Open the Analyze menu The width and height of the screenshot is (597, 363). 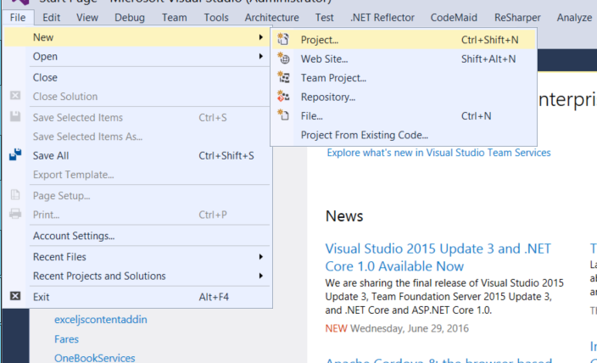[x=574, y=18]
